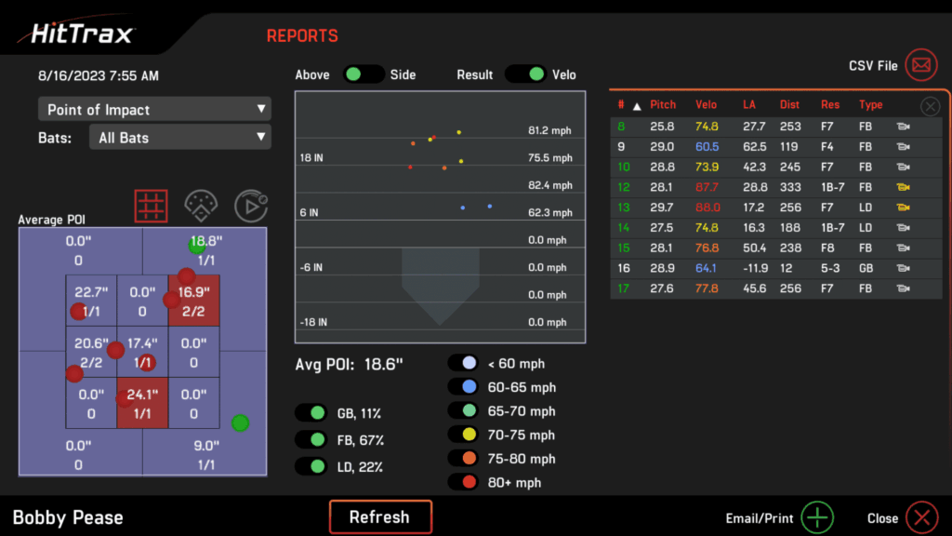Expand the All Bats dropdown
Image resolution: width=952 pixels, height=536 pixels.
tap(180, 138)
